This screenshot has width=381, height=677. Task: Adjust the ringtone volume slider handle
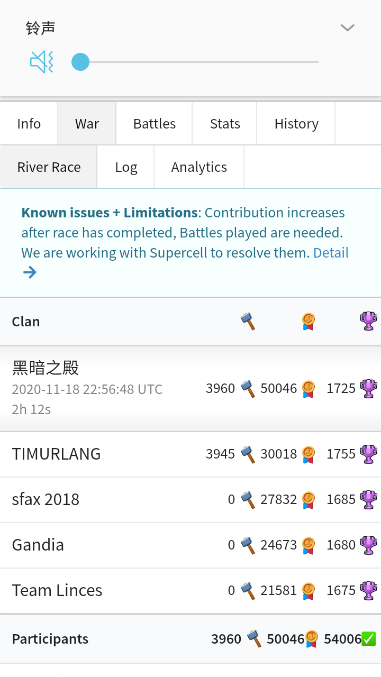pos(80,62)
